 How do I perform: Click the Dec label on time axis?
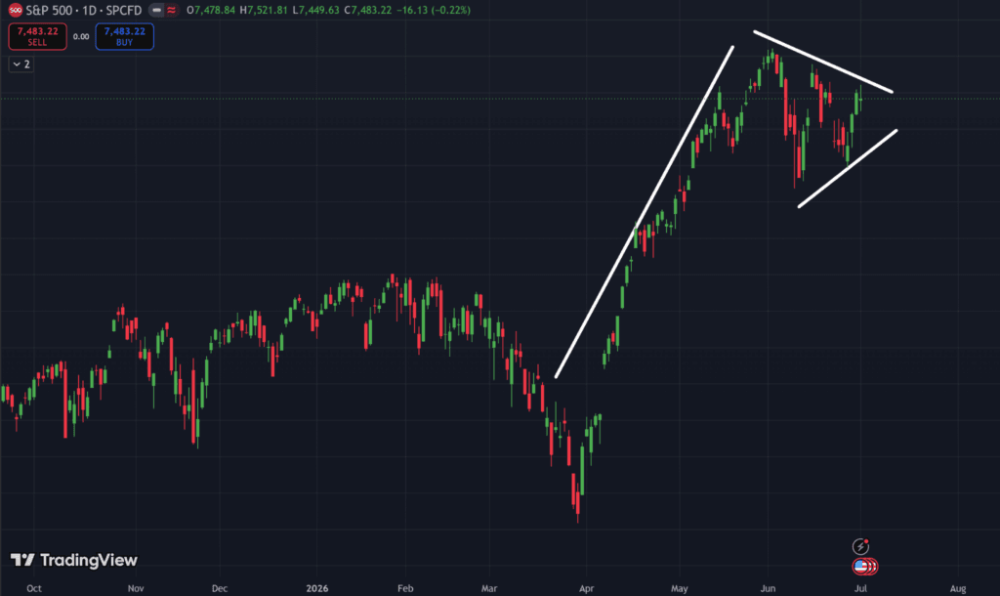[x=220, y=588]
